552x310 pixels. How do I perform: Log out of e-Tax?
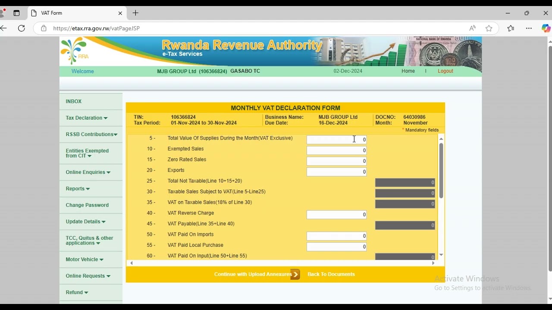445,71
